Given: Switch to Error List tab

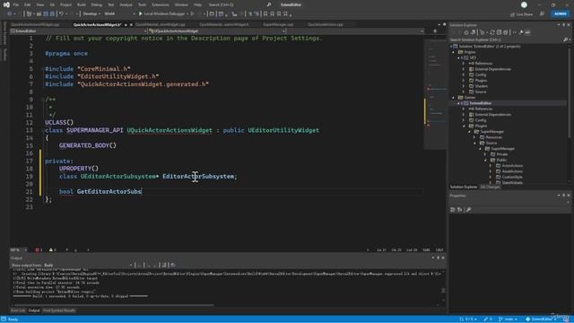Looking at the screenshot, I should [x=18, y=310].
